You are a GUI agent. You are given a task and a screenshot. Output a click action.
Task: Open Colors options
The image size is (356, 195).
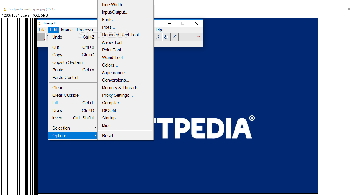pos(125,65)
